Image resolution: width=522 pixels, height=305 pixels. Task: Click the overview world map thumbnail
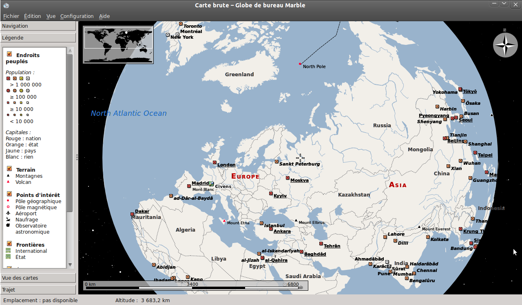coord(118,45)
